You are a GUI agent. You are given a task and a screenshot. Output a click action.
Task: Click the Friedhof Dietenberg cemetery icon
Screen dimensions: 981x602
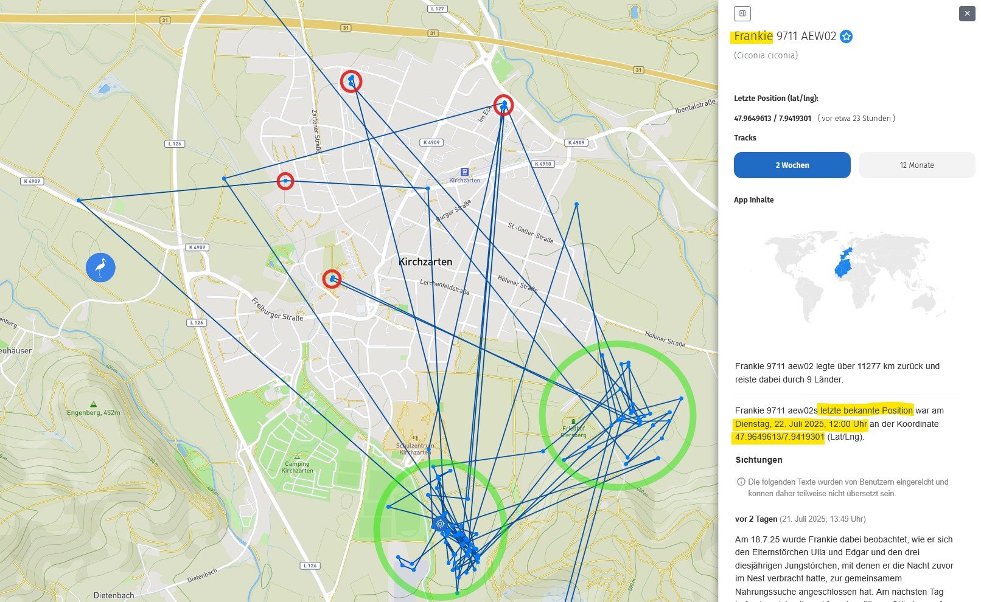(x=573, y=421)
